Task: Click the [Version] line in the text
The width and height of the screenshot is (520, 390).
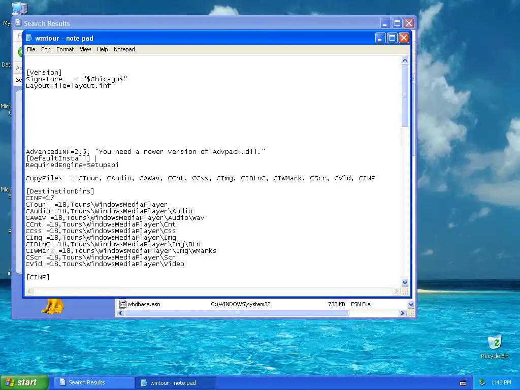Action: pyautogui.click(x=44, y=72)
